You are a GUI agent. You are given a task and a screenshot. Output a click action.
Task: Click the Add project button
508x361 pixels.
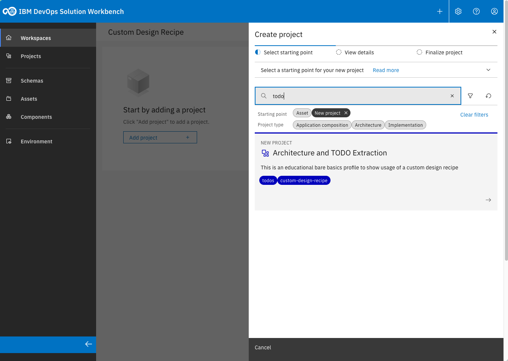coord(160,137)
